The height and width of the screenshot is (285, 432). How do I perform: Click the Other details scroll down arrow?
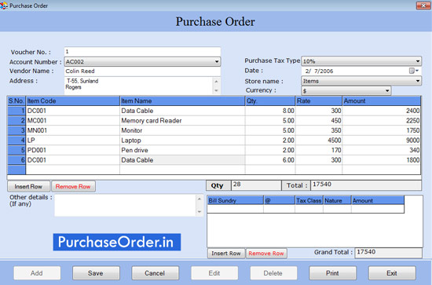pyautogui.click(x=200, y=211)
